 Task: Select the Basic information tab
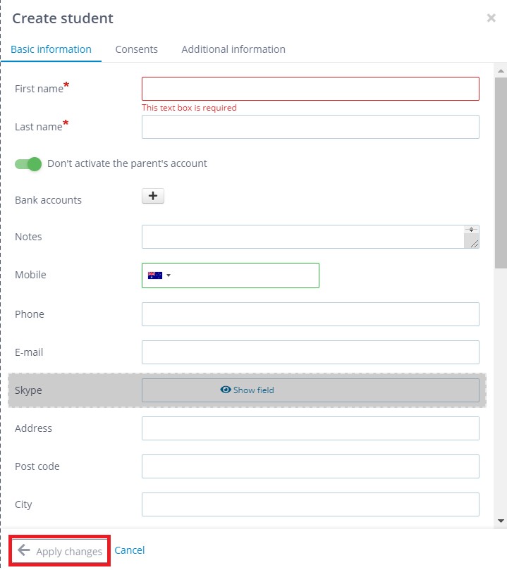pos(51,49)
